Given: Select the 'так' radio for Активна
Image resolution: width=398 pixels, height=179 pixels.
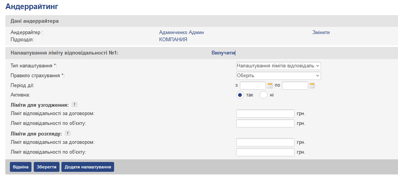Looking at the screenshot, I should [240, 95].
